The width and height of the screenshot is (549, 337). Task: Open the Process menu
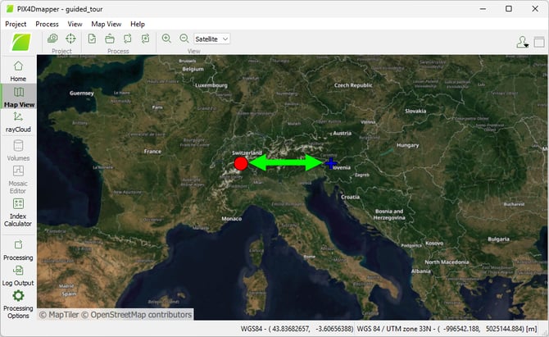pos(47,24)
